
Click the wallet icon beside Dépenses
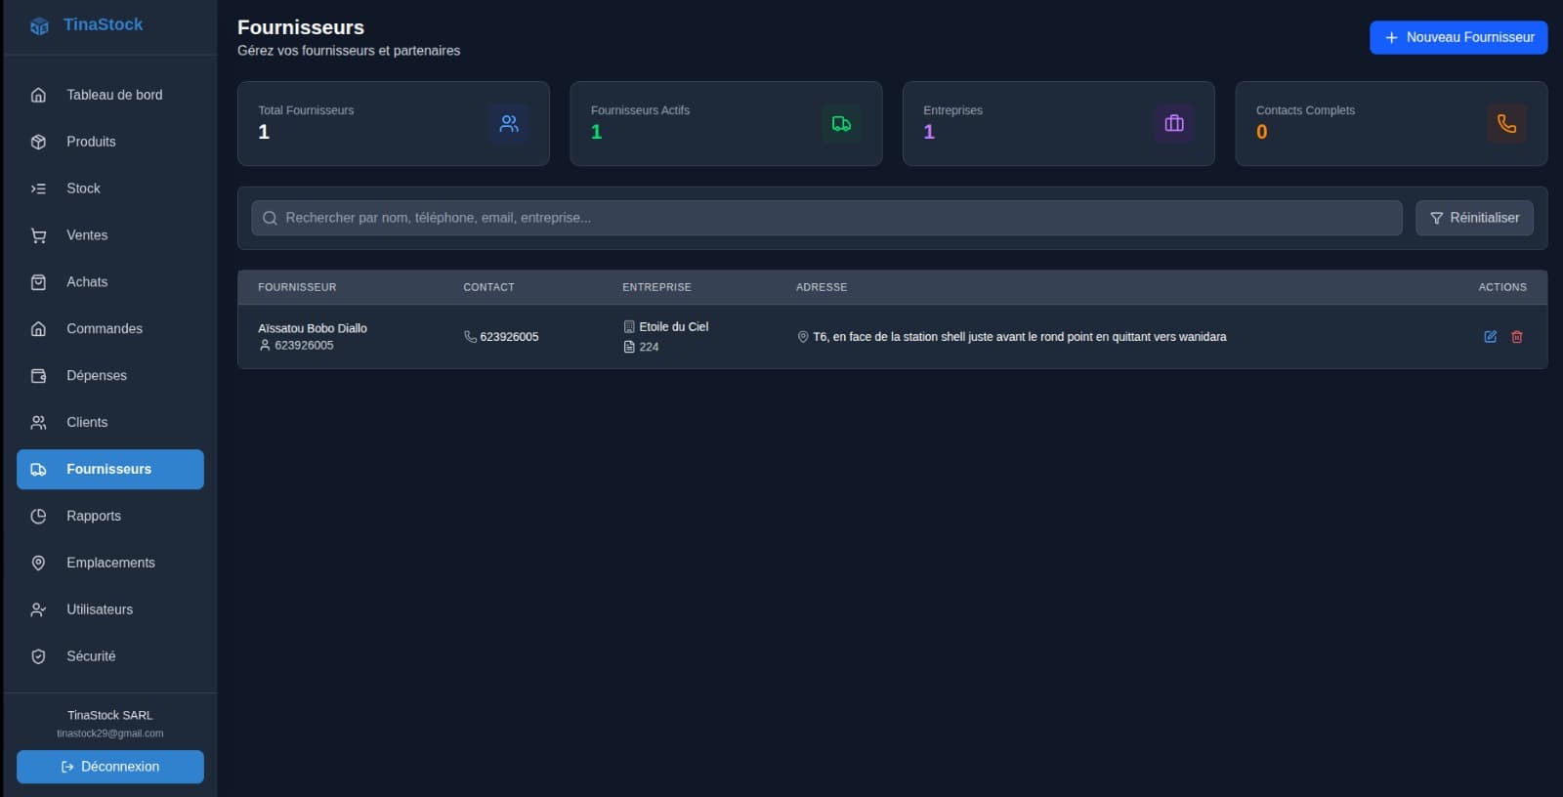pyautogui.click(x=38, y=376)
